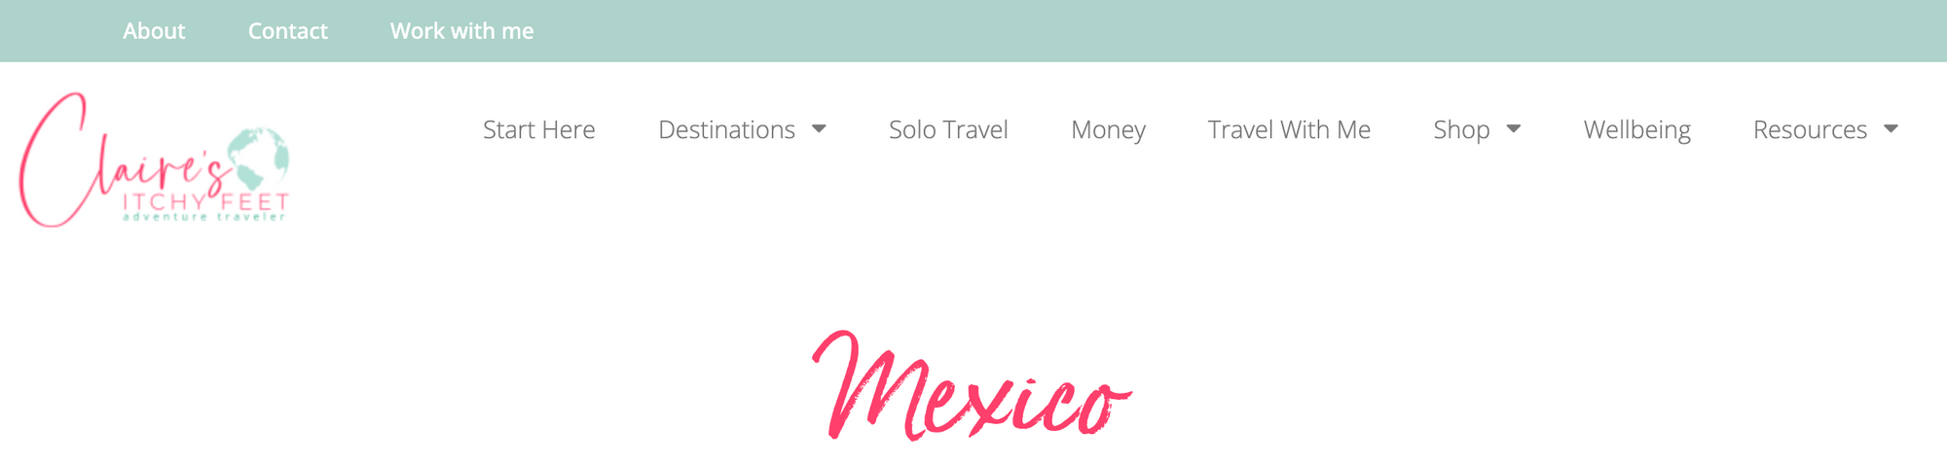
Task: Open the About page link
Action: (x=154, y=31)
